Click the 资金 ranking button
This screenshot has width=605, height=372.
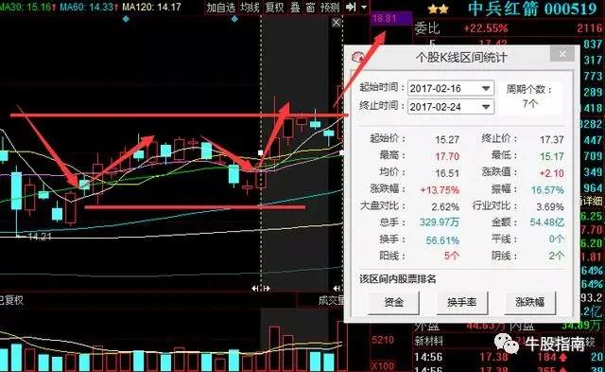click(x=393, y=302)
